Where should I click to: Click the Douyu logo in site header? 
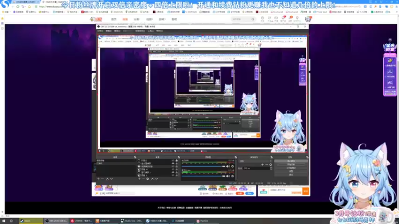pos(96,19)
